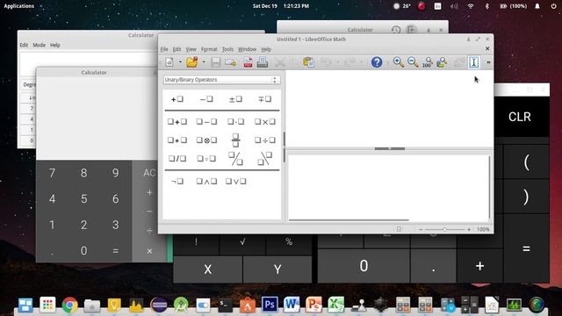Click digit 7 on gray Calculator keypad
The image size is (562, 316).
pyautogui.click(x=53, y=173)
